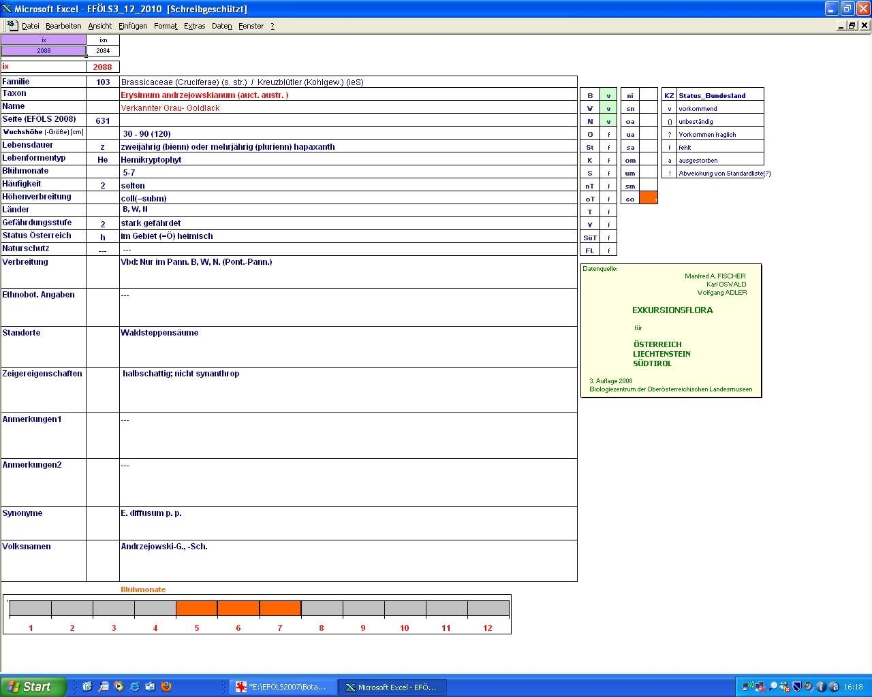872x697 pixels.
Task: Select the page number cell 631
Action: coord(103,120)
